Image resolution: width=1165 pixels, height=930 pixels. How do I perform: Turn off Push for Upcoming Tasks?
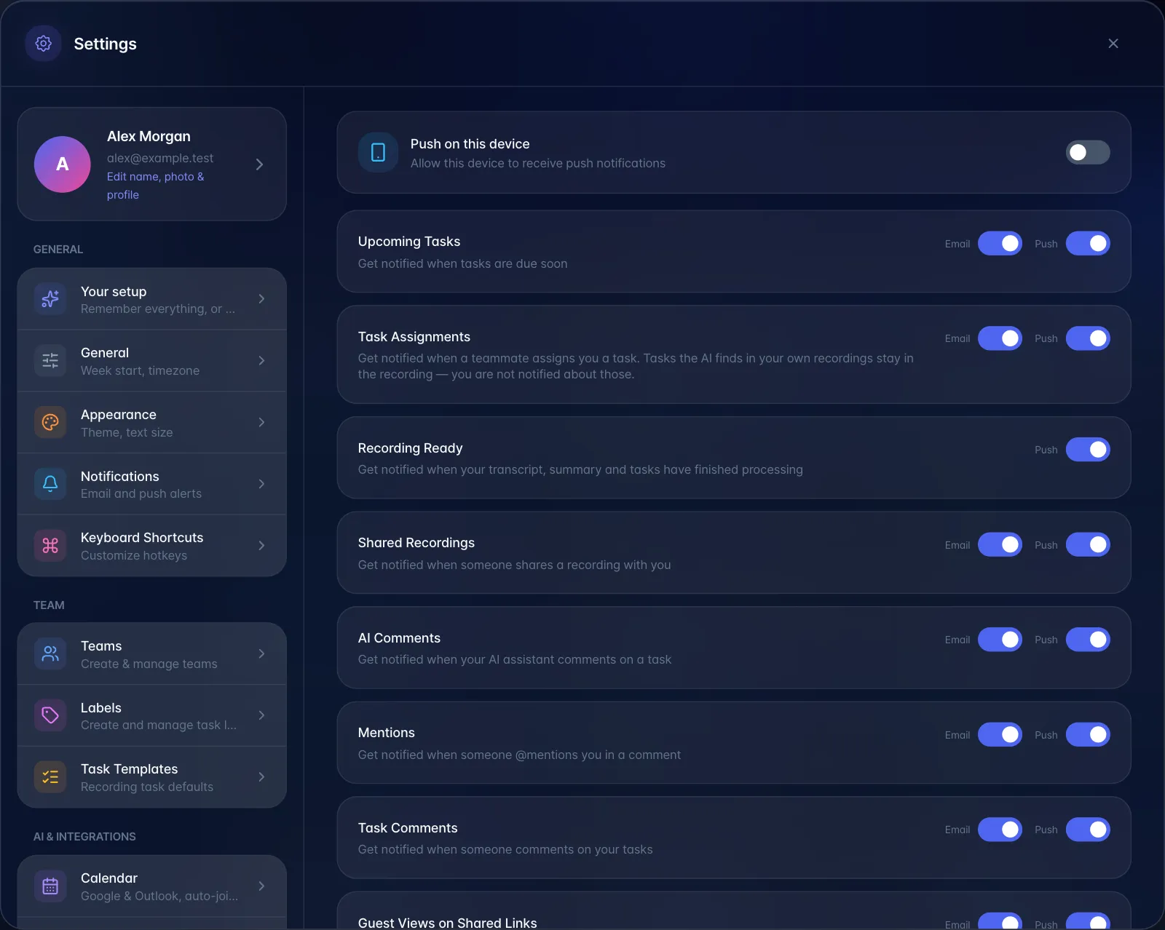coord(1088,244)
